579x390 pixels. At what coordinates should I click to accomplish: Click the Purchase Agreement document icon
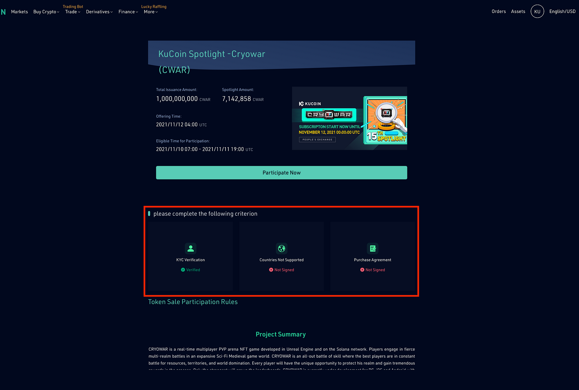point(373,248)
